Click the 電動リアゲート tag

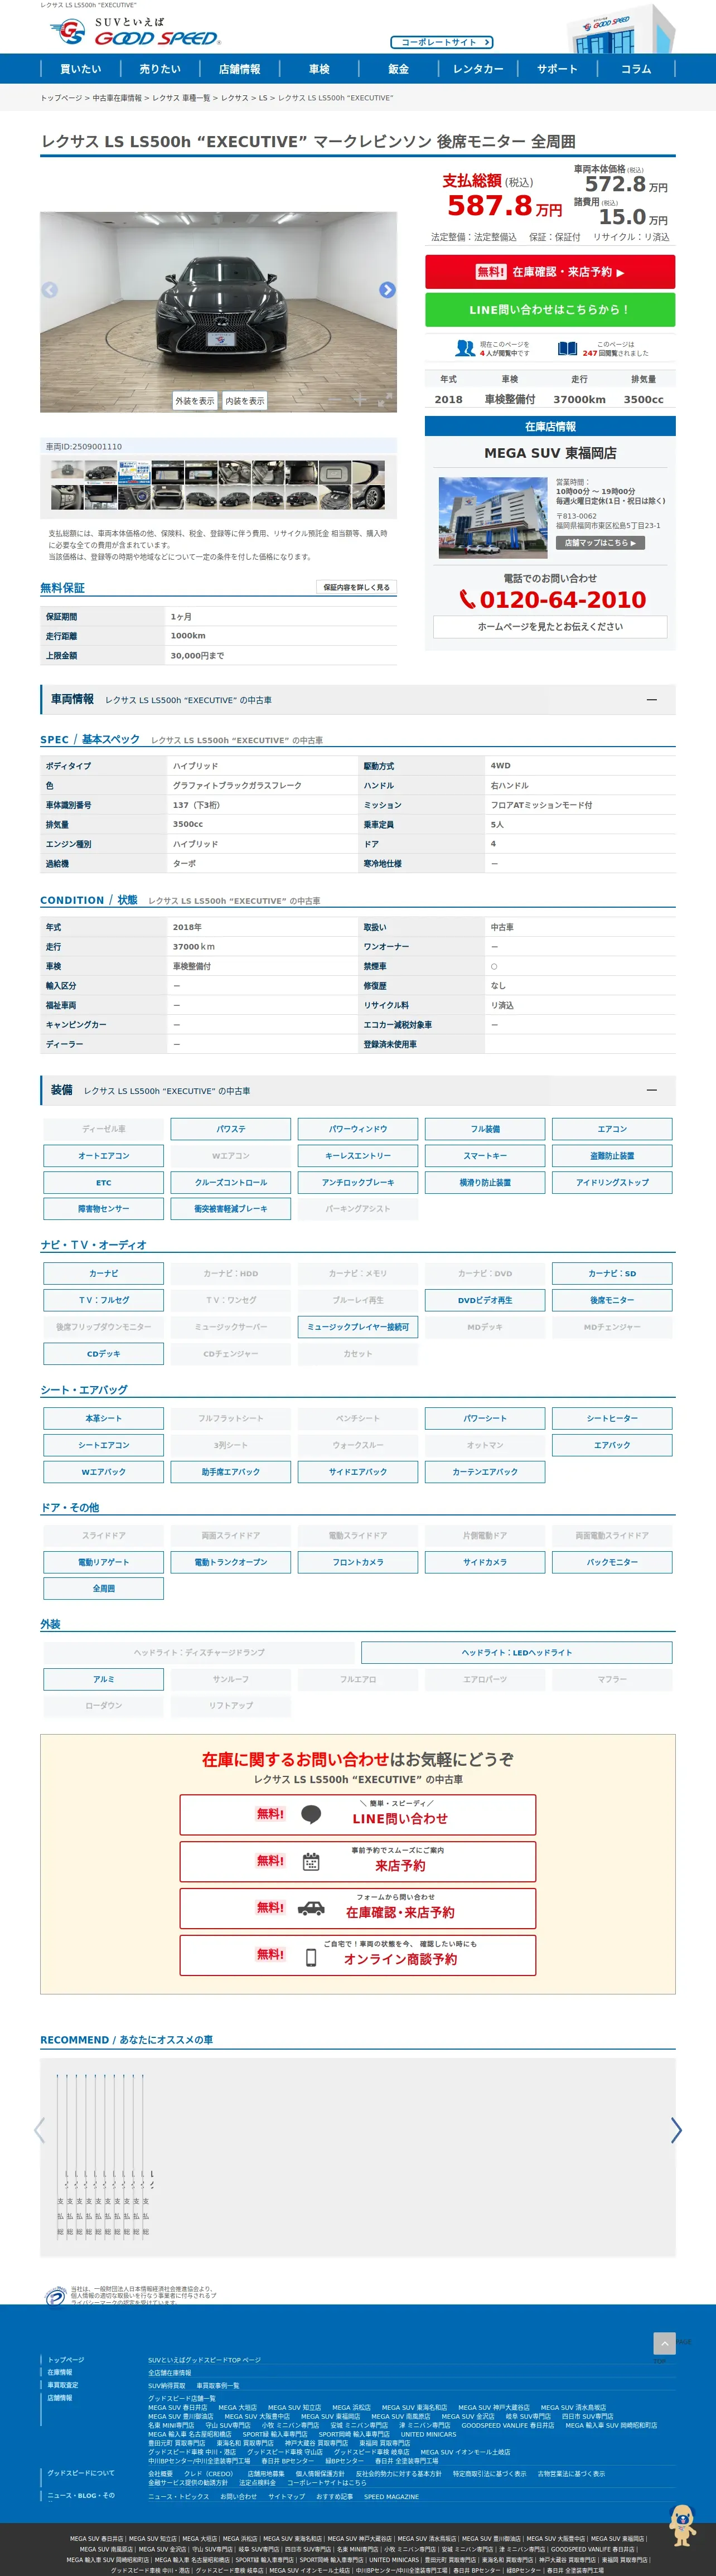104,1562
